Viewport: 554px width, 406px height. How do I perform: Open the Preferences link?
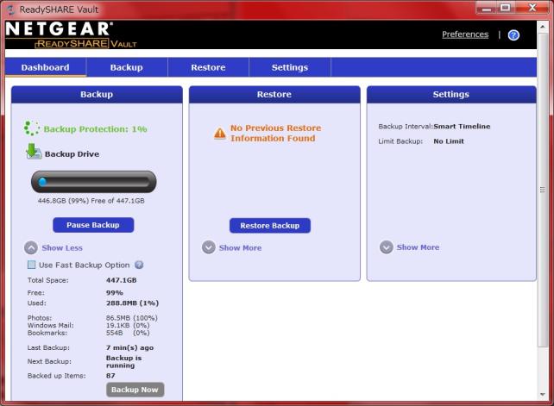465,34
